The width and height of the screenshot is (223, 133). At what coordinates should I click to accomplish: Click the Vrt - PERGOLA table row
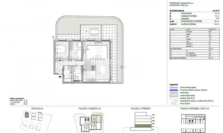tap(194, 53)
